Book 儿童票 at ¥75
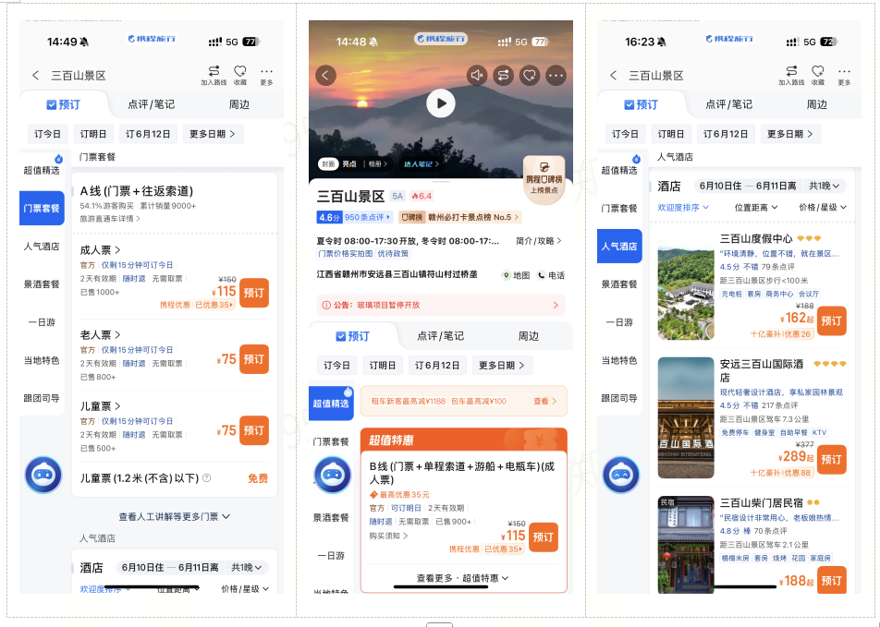Screen dimensions: 880x627 click(x=253, y=430)
